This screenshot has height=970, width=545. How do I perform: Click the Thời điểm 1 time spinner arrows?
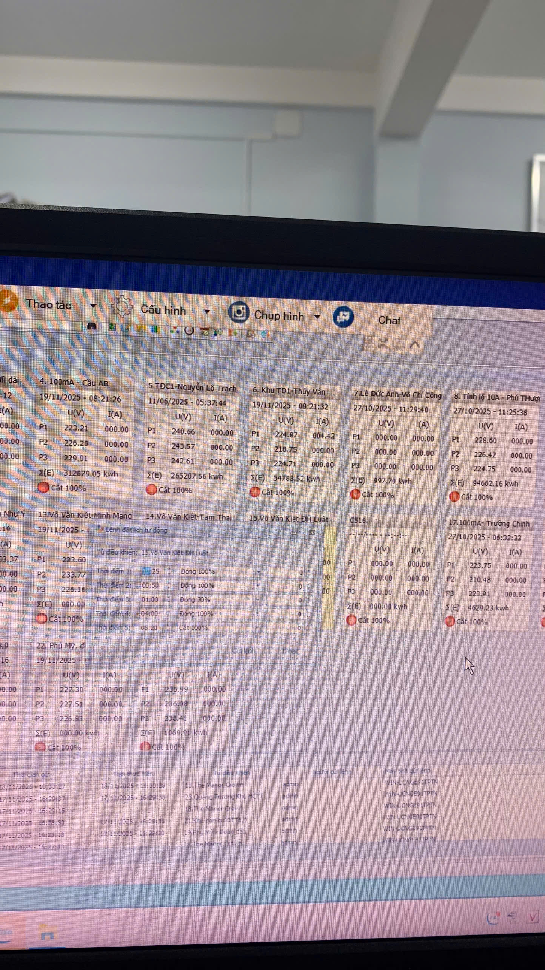[169, 571]
